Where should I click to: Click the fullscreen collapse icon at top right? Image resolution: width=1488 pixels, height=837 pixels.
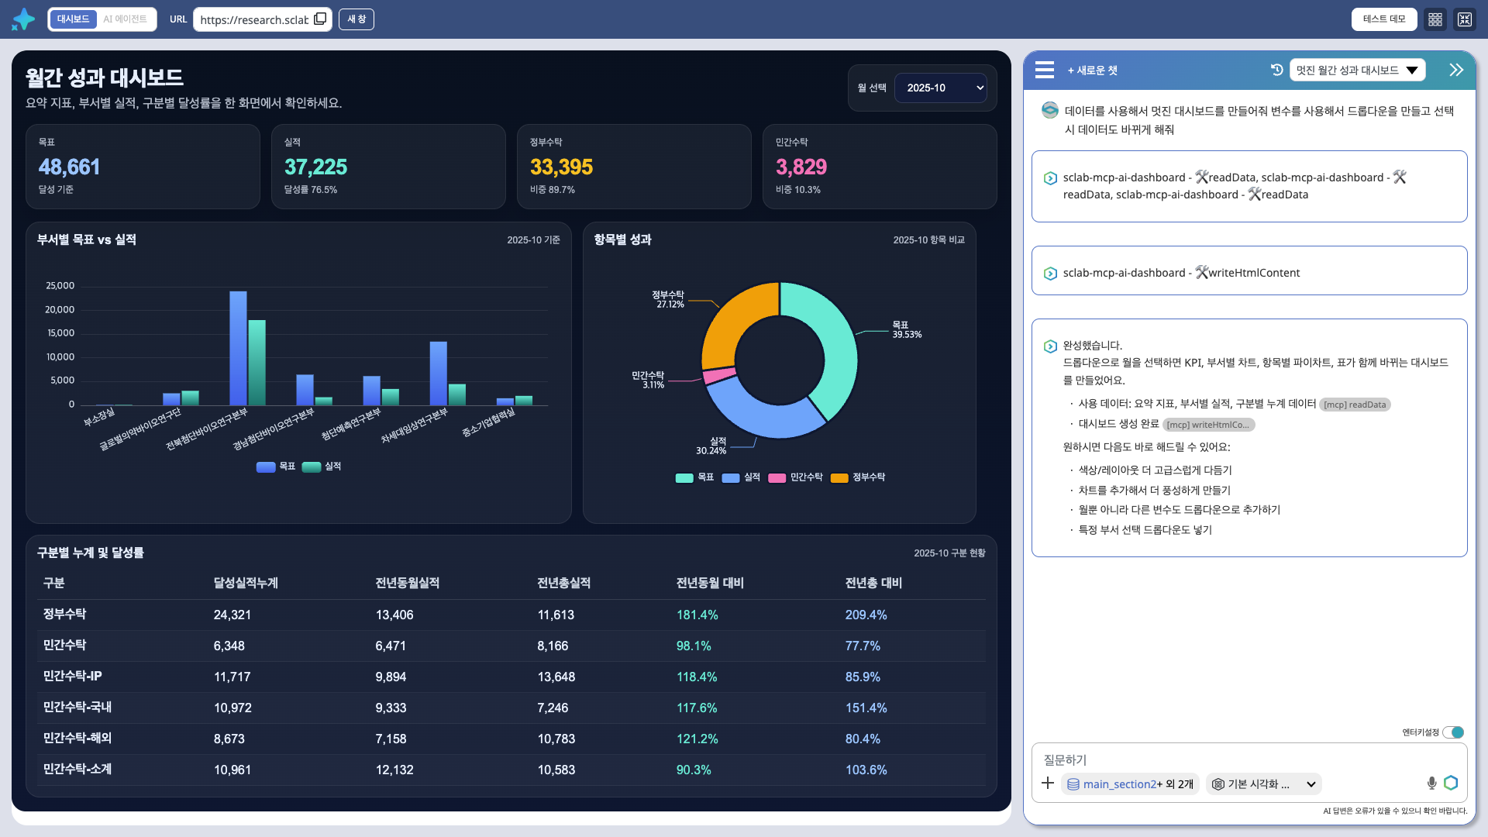pyautogui.click(x=1465, y=19)
